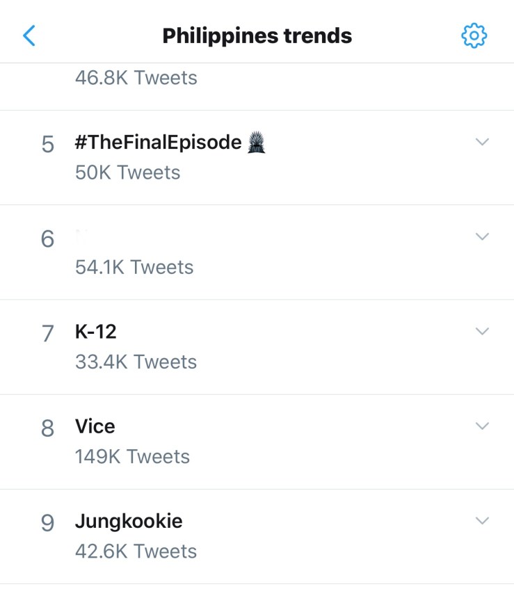
Task: View the K-12 trending topic
Action: 96,332
